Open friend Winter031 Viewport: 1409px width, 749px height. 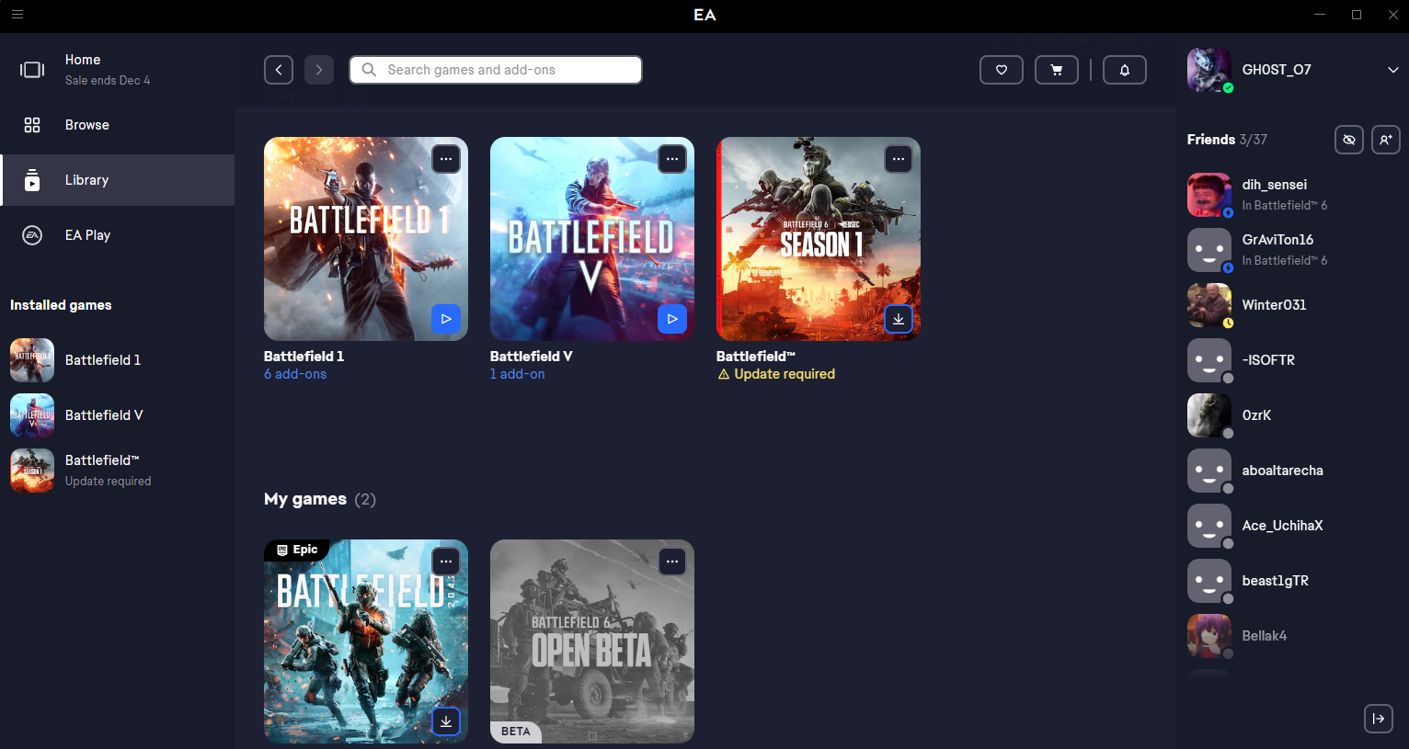[1292, 305]
